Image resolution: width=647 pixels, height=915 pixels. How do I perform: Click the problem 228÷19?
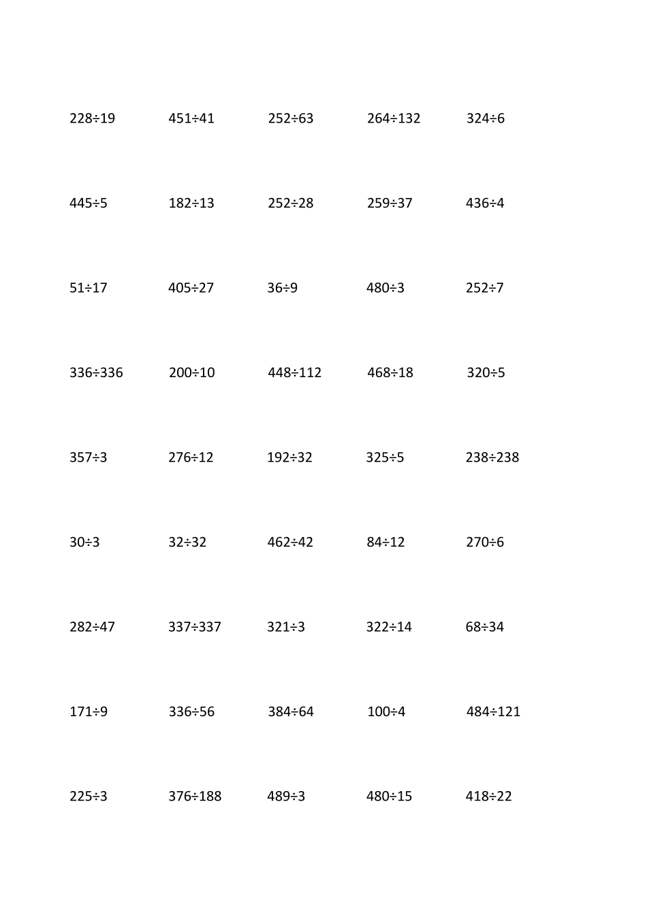pos(92,118)
